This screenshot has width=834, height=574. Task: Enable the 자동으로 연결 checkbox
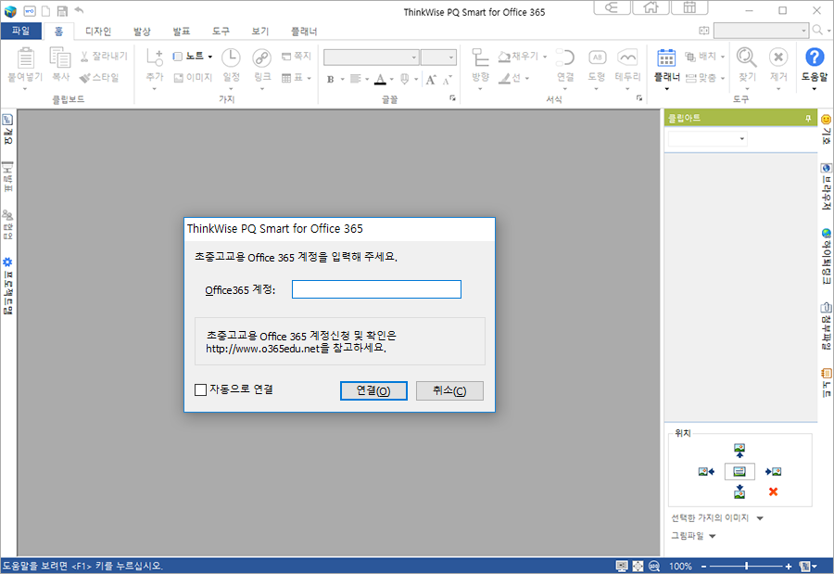200,389
